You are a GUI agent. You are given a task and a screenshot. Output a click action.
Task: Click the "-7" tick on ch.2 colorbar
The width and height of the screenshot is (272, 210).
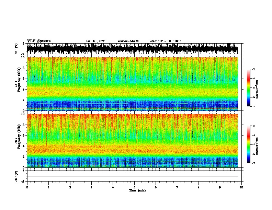(x=253, y=163)
